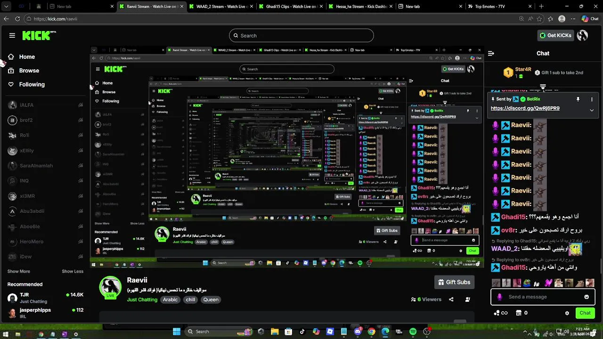Open iALFA channel in the sidebar
This screenshot has height=339, width=603.
coord(45,105)
